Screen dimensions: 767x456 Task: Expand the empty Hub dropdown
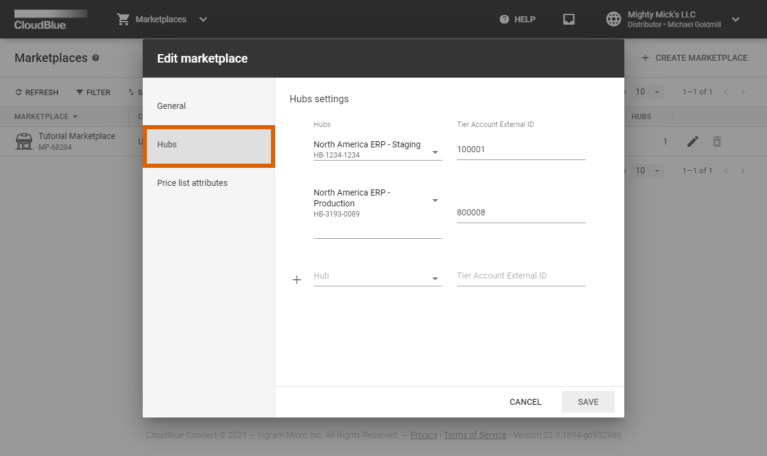435,277
